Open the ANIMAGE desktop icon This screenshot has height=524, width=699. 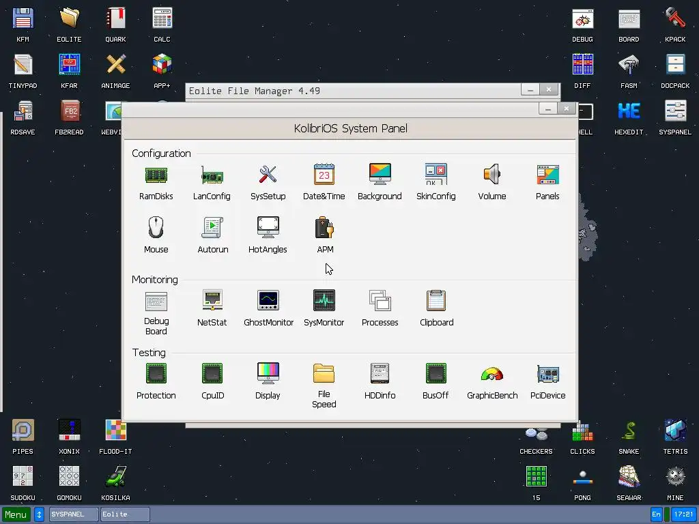coord(115,65)
